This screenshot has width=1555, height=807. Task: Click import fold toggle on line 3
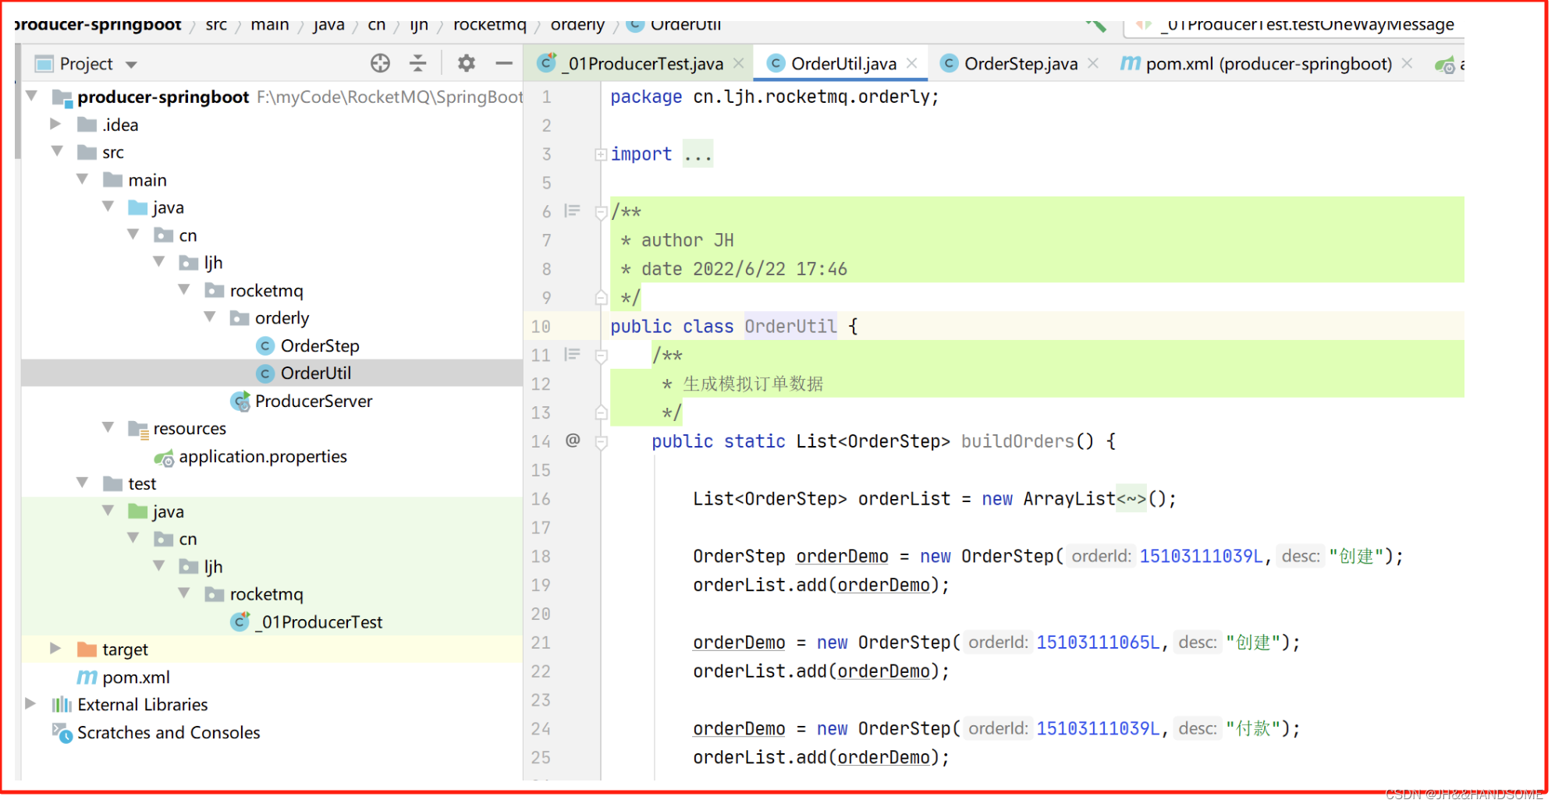click(x=601, y=154)
